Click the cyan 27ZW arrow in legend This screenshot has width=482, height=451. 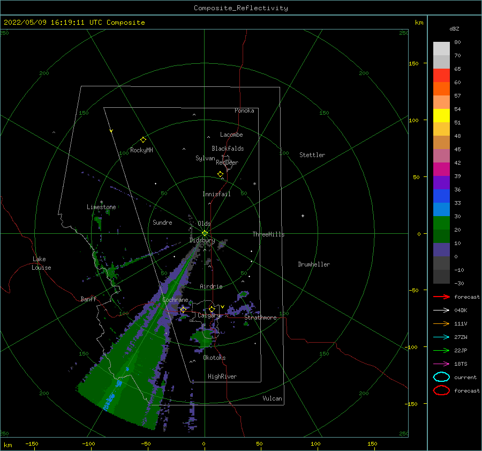(x=441, y=337)
